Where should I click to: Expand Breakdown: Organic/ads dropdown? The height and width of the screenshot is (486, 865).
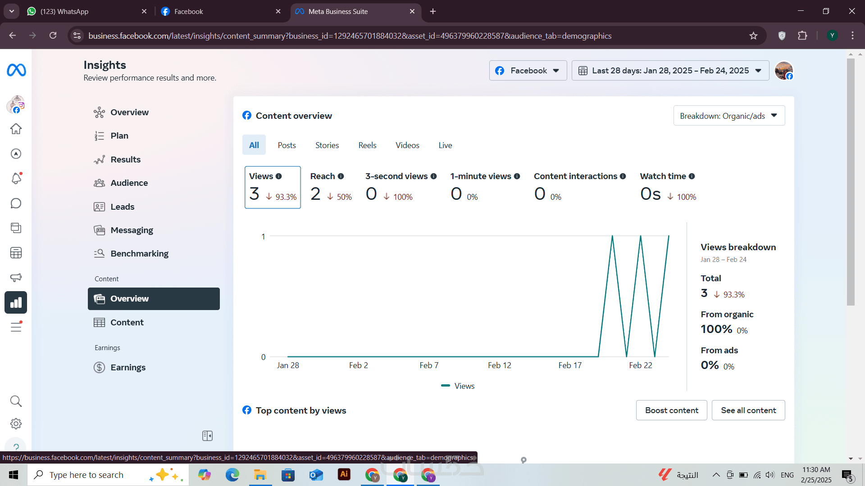tap(728, 116)
